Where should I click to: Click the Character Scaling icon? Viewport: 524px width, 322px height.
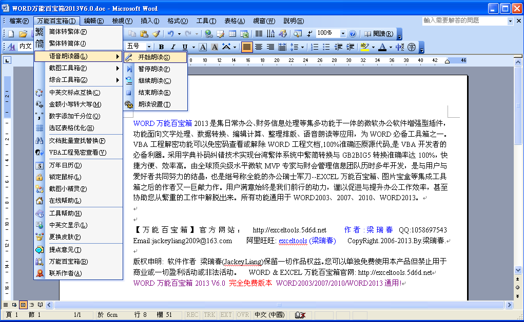(x=226, y=47)
